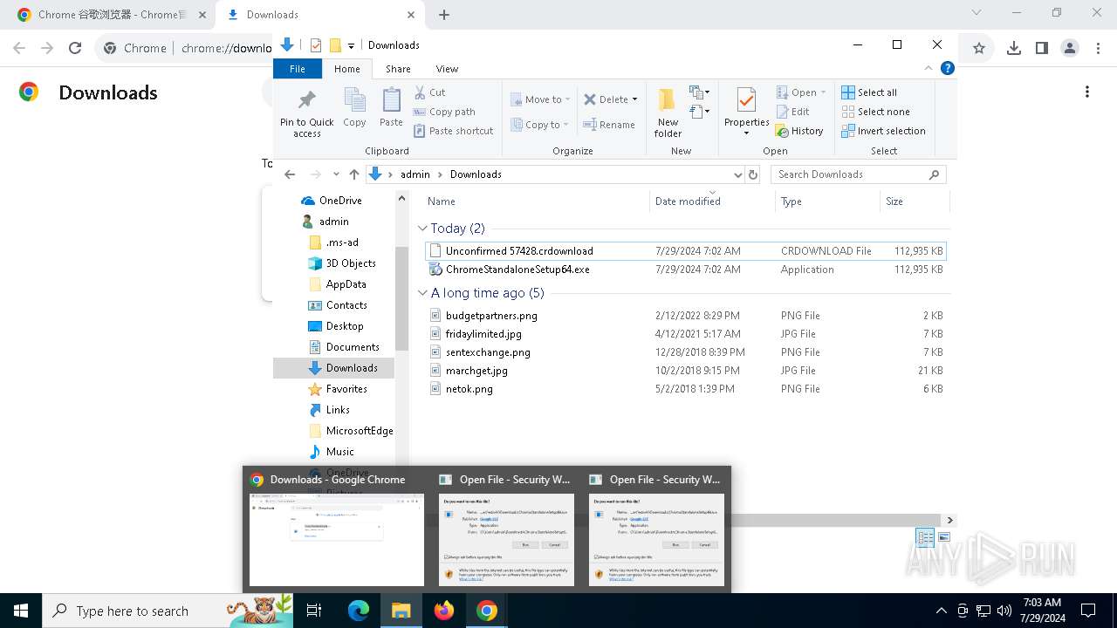Click the Rename button in ribbon
This screenshot has height=628, width=1117.
[610, 125]
